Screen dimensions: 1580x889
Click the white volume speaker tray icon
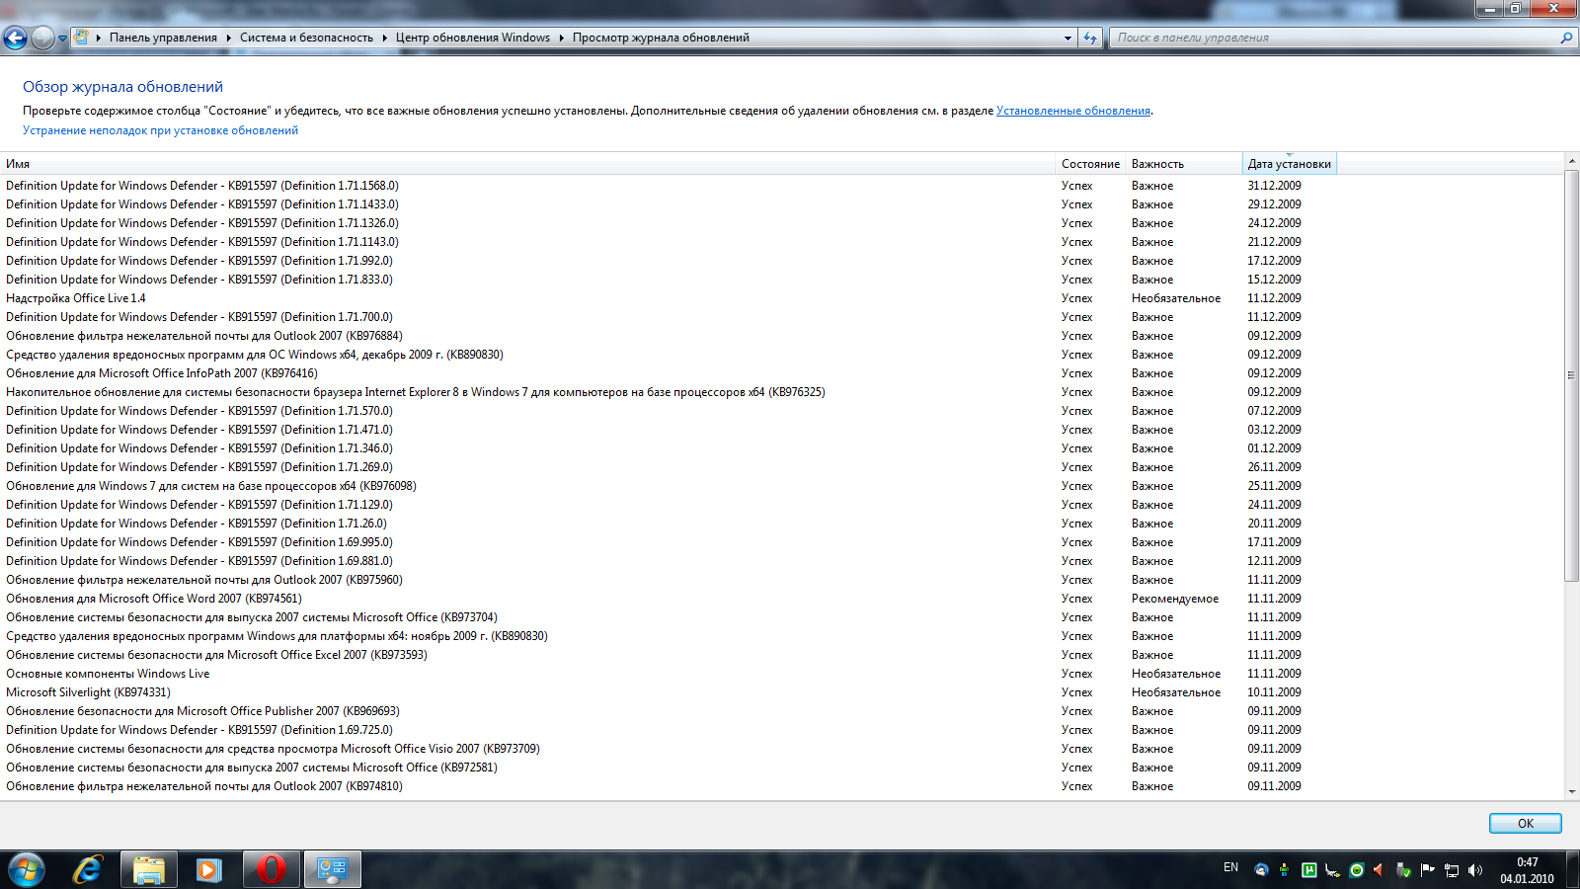point(1474,870)
